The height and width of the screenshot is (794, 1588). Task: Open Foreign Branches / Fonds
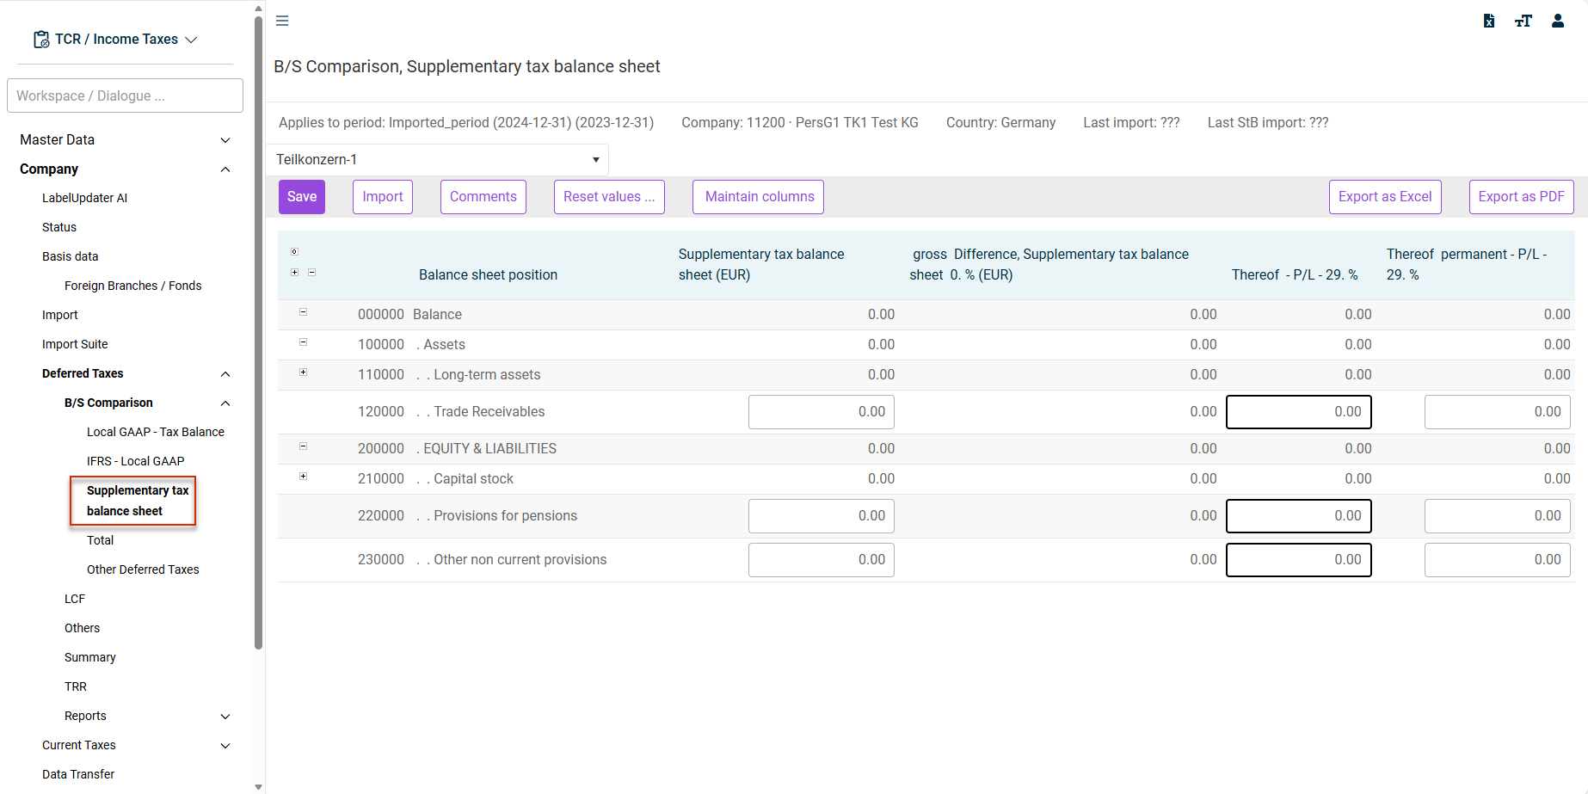coord(132,286)
